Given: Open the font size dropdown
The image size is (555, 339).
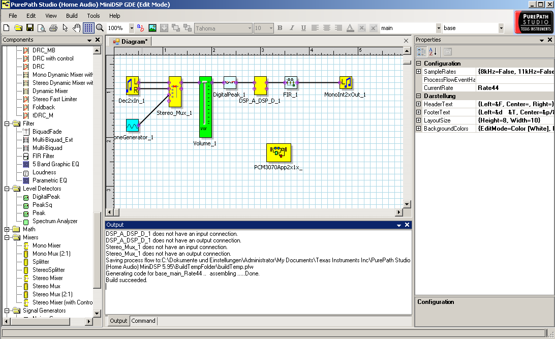Looking at the screenshot, I should coord(271,28).
